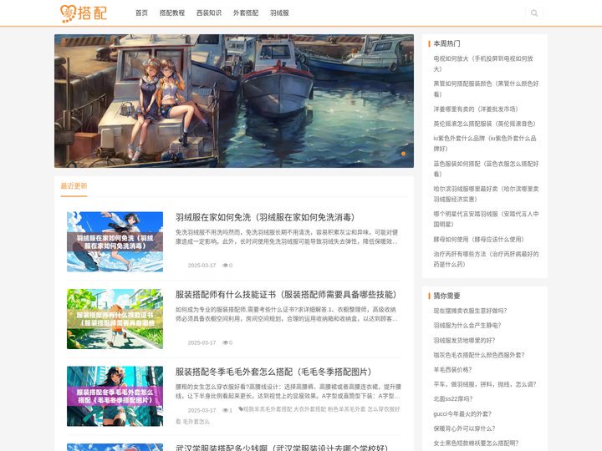Click eye view-count icon of 毛毛外套 post
Viewport: 602px width, 451px height.
point(225,410)
